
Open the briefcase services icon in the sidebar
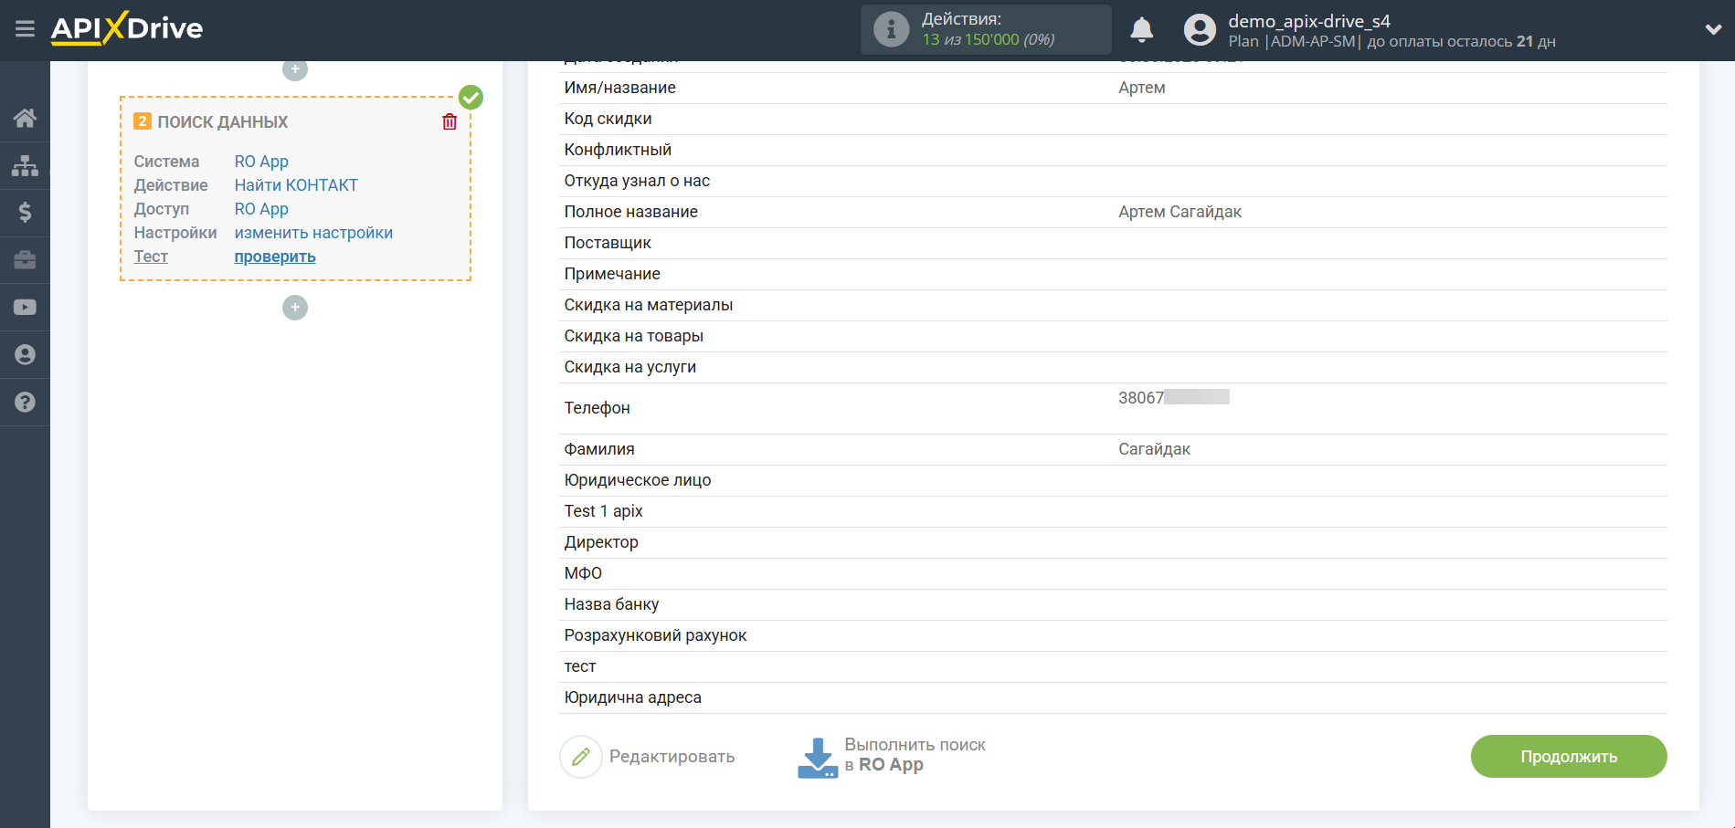pyautogui.click(x=25, y=260)
